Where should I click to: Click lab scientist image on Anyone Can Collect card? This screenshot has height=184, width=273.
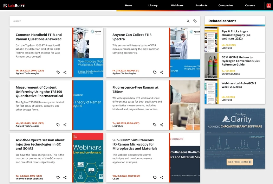185,52
